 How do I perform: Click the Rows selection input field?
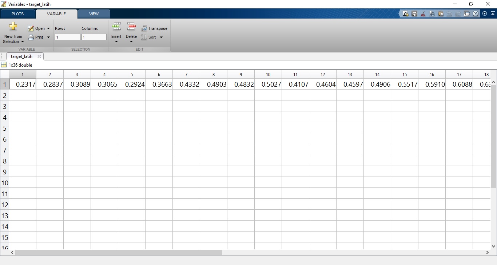67,37
